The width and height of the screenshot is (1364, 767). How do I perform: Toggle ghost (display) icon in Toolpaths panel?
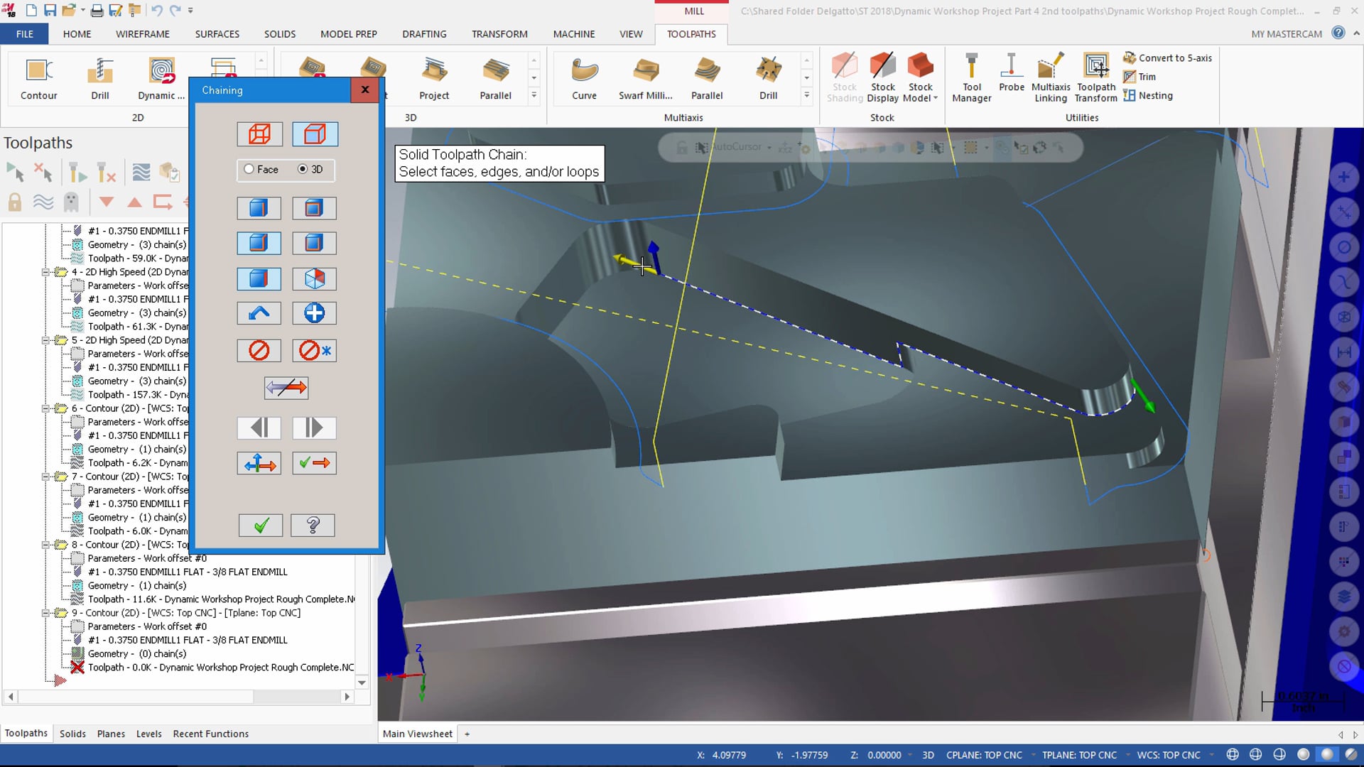[x=71, y=202]
